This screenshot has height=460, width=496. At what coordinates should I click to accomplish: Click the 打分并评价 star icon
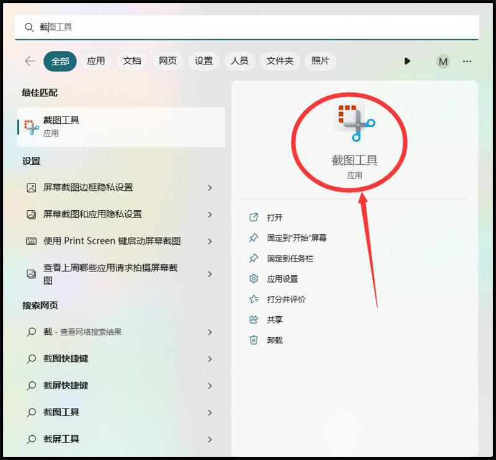254,299
